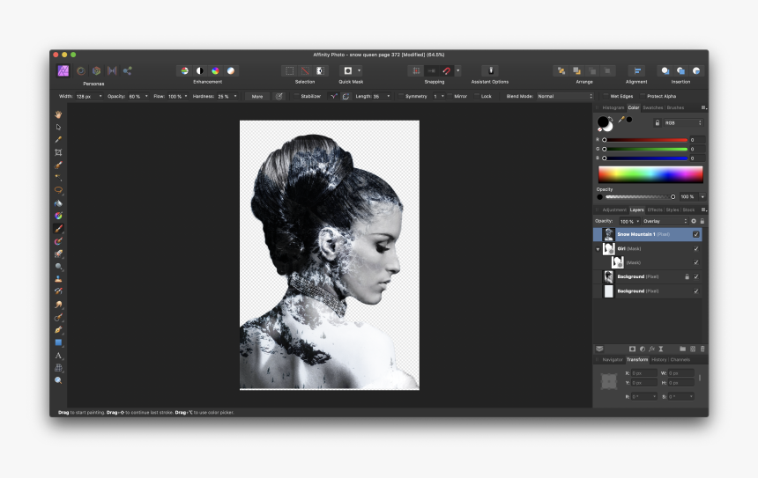Select the Crop tool

58,152
